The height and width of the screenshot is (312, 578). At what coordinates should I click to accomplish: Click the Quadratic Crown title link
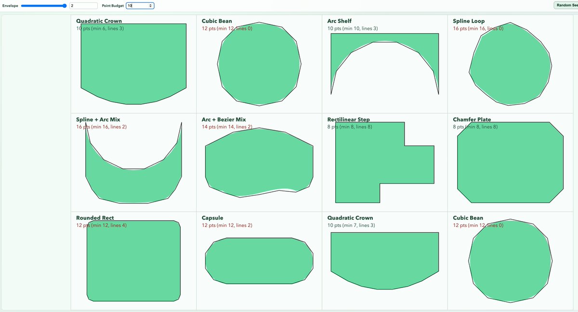98,21
